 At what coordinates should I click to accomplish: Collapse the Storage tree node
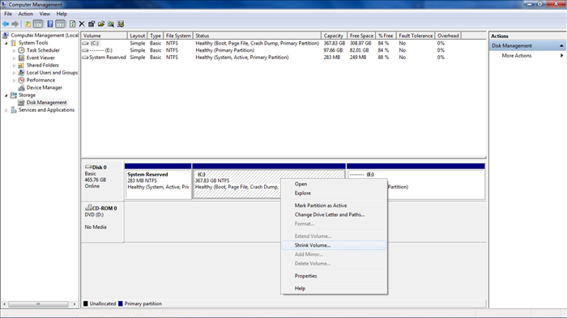click(6, 95)
